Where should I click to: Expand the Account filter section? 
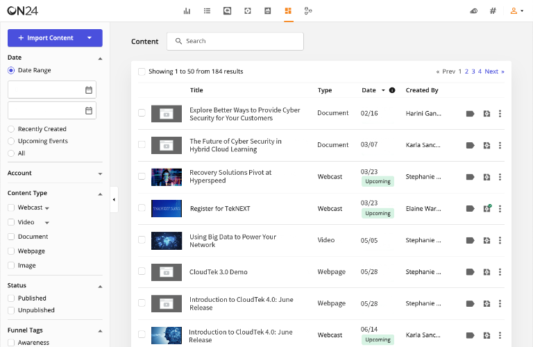[100, 173]
